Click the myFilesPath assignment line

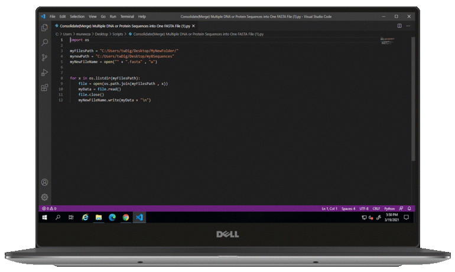[x=124, y=51]
